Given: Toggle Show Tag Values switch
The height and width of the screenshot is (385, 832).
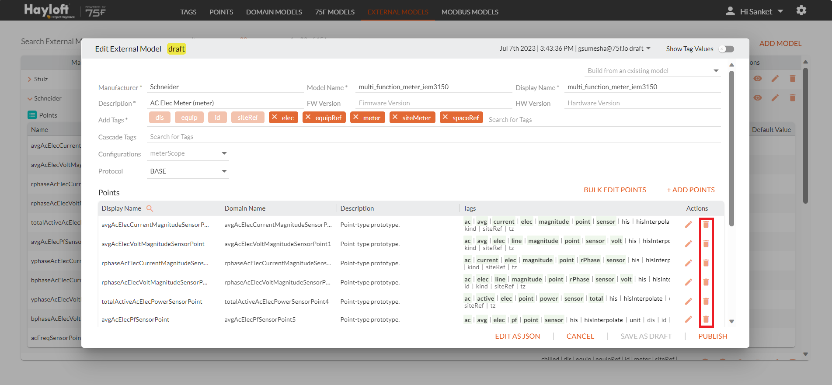Looking at the screenshot, I should pos(727,49).
